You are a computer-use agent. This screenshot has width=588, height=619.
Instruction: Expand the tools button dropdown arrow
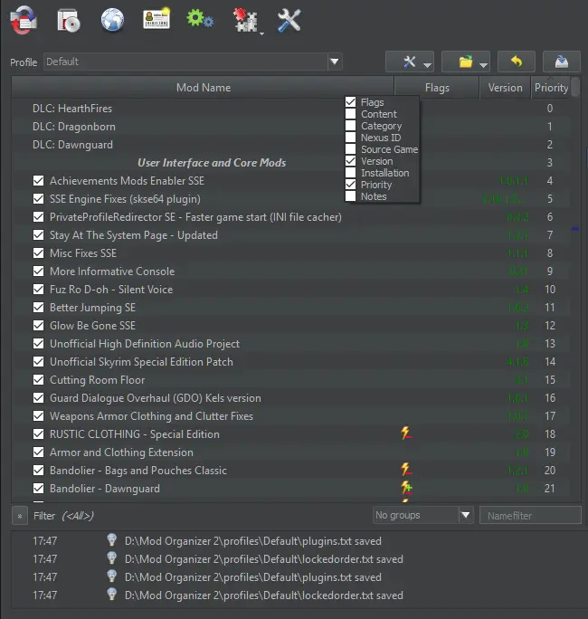click(x=427, y=65)
